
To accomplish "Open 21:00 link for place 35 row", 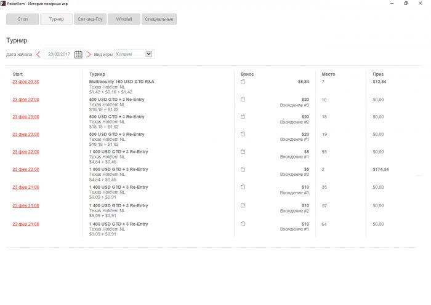I will click(26, 187).
